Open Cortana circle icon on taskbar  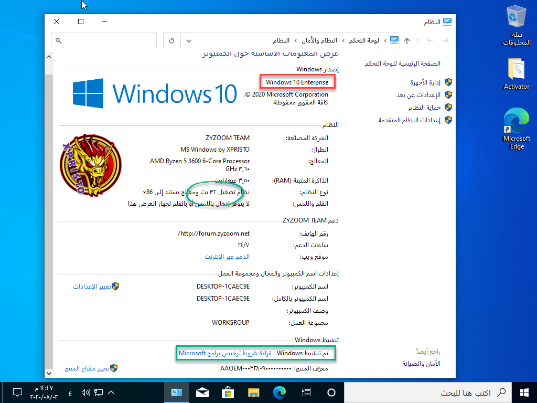pyautogui.click(x=331, y=393)
